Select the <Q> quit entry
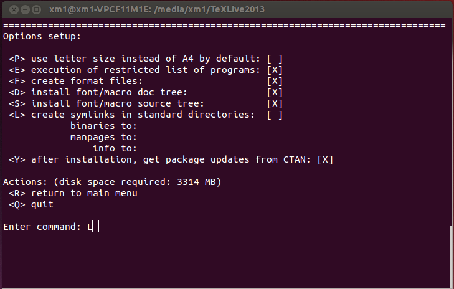 (x=31, y=204)
